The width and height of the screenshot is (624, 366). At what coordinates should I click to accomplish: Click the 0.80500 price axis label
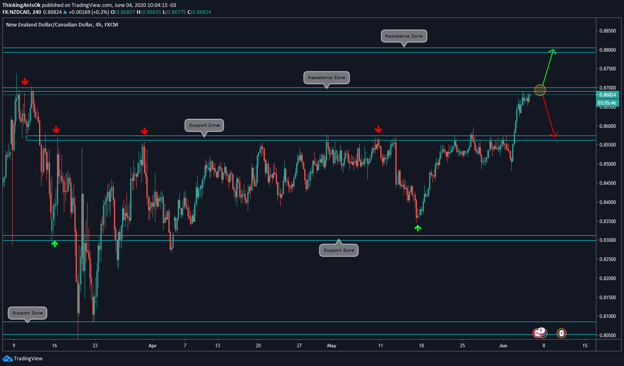tap(607, 335)
